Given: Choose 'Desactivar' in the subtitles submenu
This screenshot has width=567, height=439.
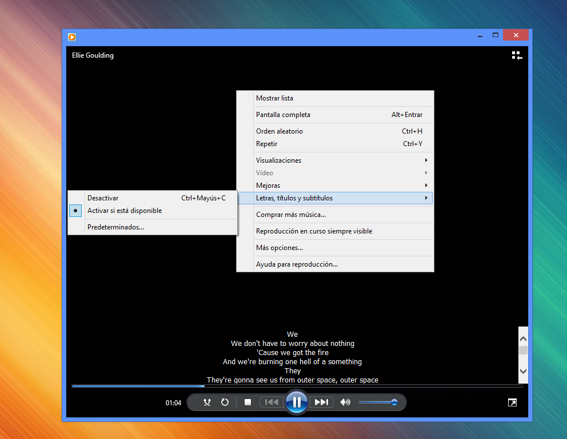Looking at the screenshot, I should pyautogui.click(x=103, y=198).
